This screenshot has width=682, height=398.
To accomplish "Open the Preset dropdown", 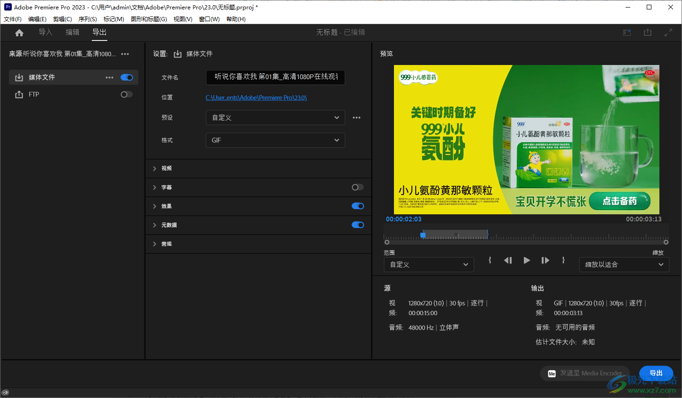I will 275,118.
